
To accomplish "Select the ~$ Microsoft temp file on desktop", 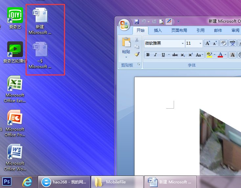I will 40,55.
